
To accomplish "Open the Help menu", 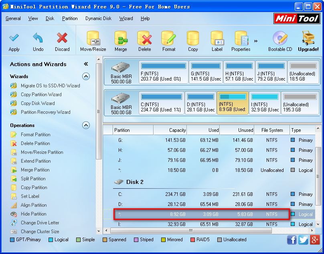I will (x=145, y=18).
